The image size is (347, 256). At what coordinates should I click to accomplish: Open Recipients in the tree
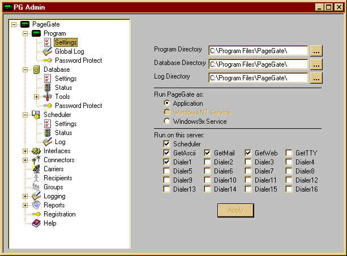[57, 178]
